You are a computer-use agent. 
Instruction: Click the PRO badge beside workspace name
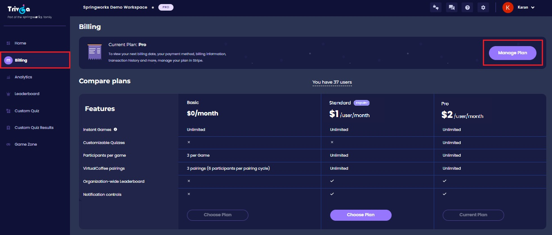coord(166,7)
